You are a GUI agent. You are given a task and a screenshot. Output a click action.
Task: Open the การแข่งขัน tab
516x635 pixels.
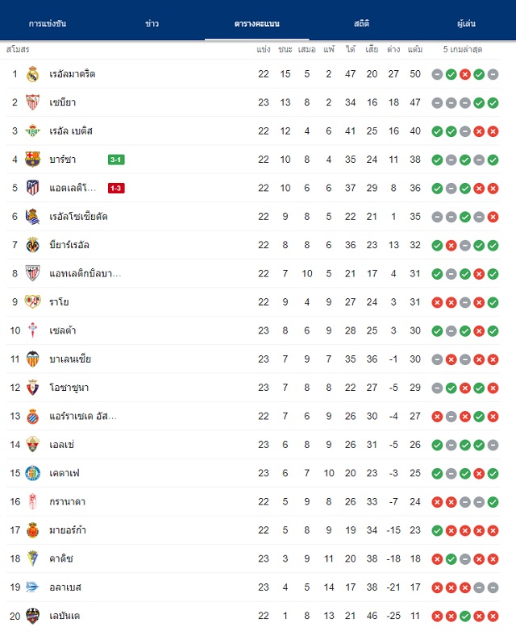click(x=48, y=23)
